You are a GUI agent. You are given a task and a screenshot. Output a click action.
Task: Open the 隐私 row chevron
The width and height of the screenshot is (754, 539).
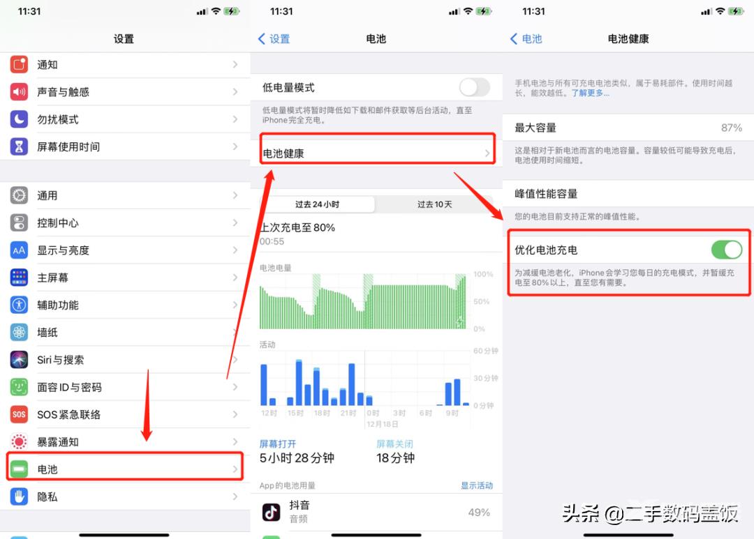click(235, 496)
